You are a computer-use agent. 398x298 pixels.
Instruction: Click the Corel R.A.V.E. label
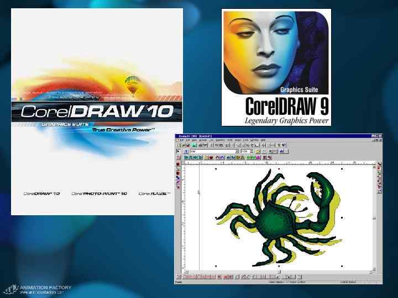tap(154, 194)
